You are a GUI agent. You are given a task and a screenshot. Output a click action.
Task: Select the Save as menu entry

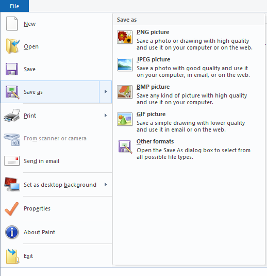click(50, 92)
